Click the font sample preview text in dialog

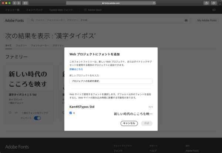coord(133,114)
